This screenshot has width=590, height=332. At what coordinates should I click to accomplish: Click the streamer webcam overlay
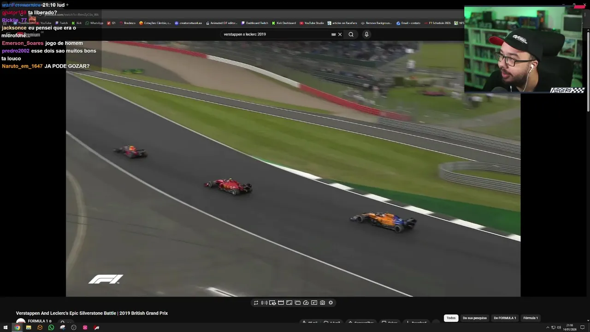click(525, 50)
